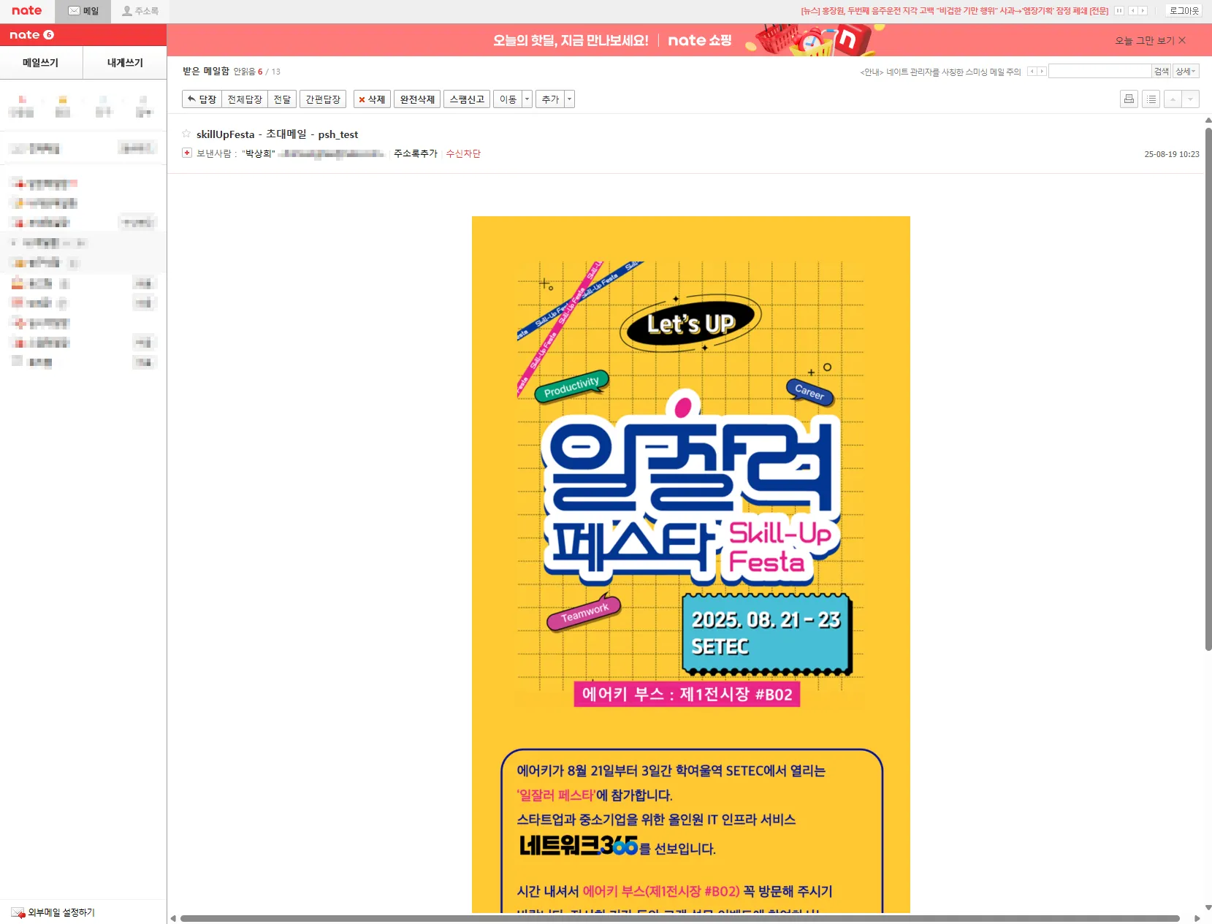The image size is (1212, 924).
Task: Open the news headline about 홍장원
Action: [954, 11]
